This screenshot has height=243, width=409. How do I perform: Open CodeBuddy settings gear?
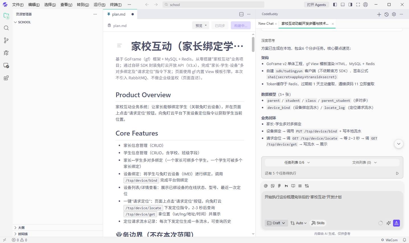pyautogui.click(x=394, y=14)
